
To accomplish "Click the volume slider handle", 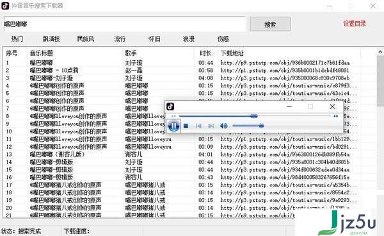I will 261,126.
